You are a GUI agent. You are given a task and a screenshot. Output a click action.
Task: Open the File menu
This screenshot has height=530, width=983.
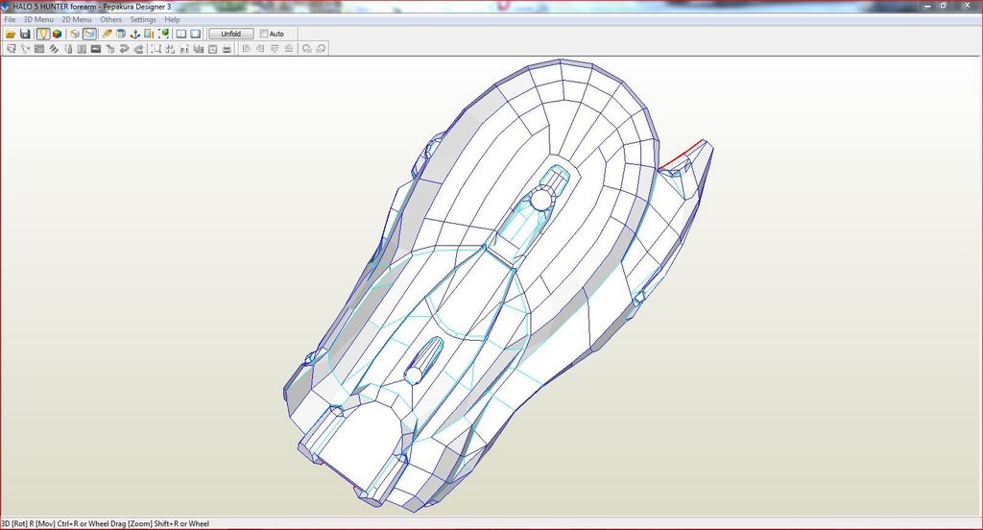coord(10,19)
